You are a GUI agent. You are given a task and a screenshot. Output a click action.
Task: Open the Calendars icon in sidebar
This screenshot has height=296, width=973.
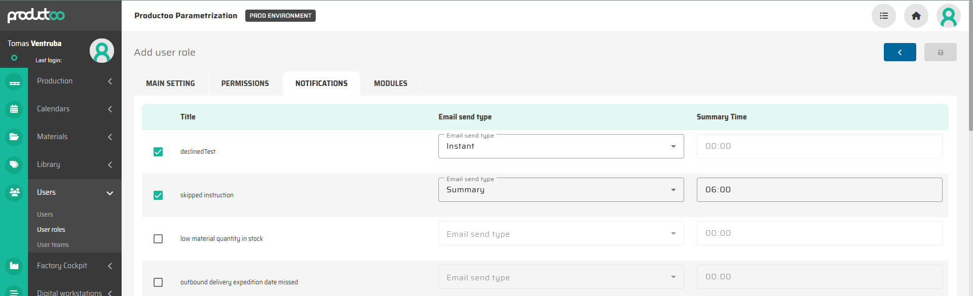(14, 109)
